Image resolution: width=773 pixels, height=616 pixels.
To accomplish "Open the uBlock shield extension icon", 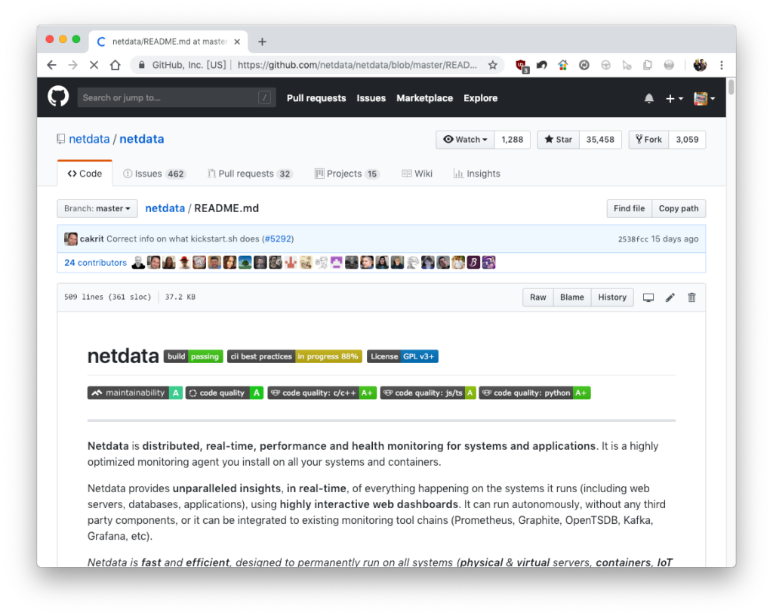I will (522, 66).
